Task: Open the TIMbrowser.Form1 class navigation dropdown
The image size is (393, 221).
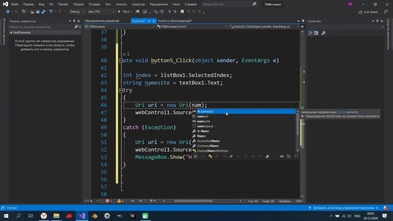Action: [x=192, y=26]
